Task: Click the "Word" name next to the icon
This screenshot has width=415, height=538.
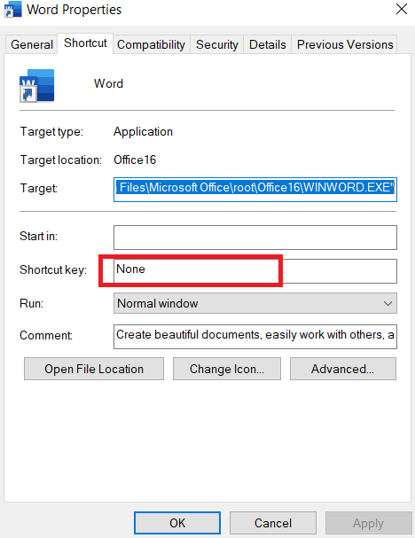Action: (x=108, y=83)
